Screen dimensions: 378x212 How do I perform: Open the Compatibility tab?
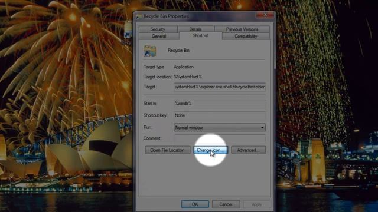click(246, 37)
